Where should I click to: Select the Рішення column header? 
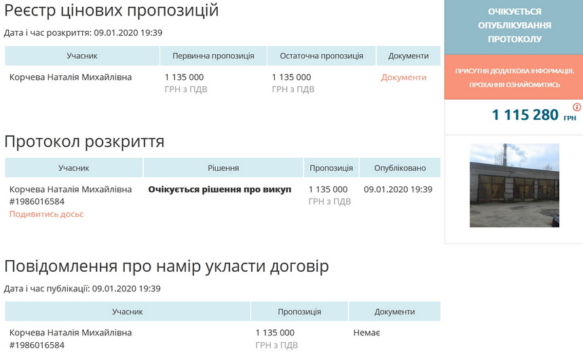pyautogui.click(x=223, y=168)
